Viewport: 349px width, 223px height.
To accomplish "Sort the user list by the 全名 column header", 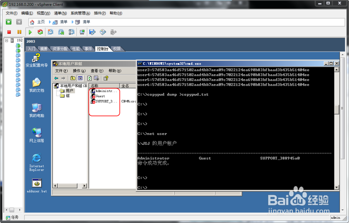I will (128, 86).
